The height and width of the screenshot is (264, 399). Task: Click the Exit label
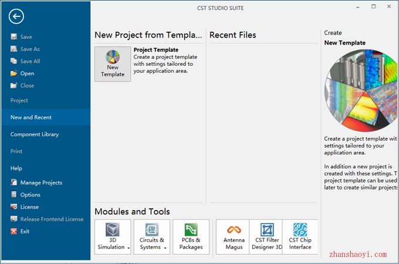[25, 231]
